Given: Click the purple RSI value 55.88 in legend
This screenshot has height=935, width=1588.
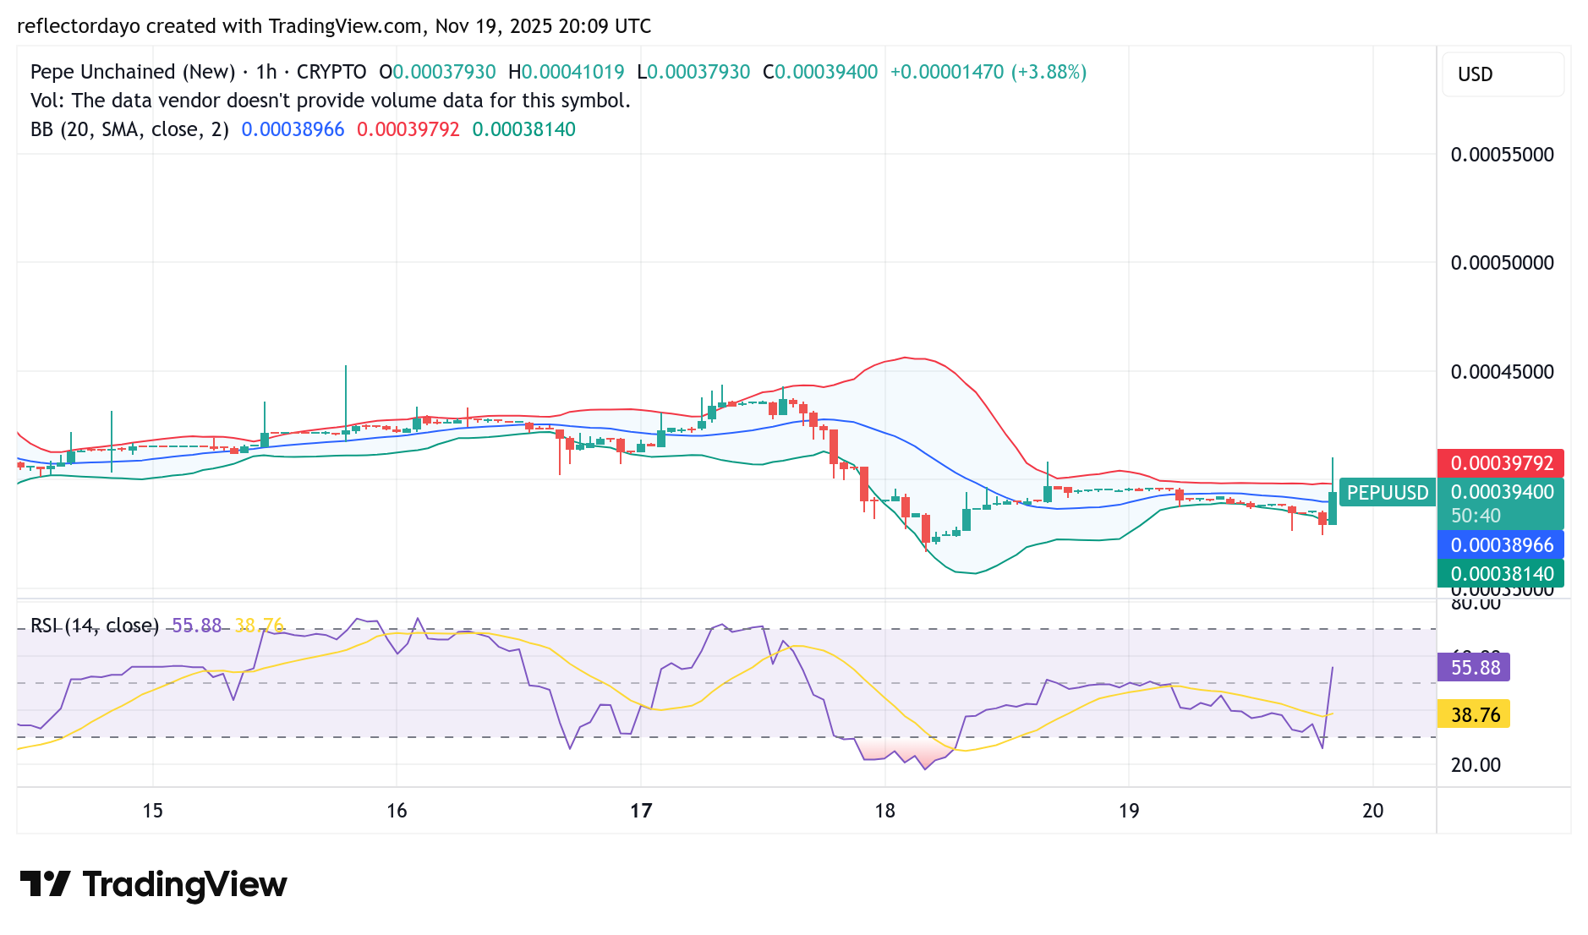Looking at the screenshot, I should point(196,626).
